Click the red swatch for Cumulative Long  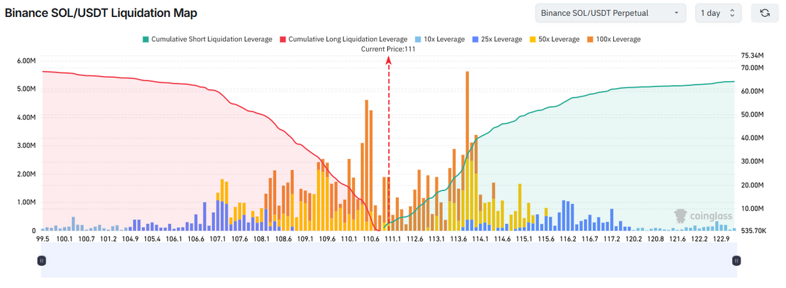point(283,39)
